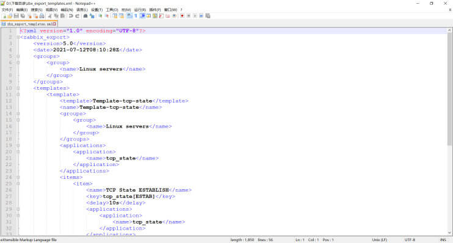Click the UTF-8 encoding in status bar
Screen dimensions: 453x243
tap(410, 240)
